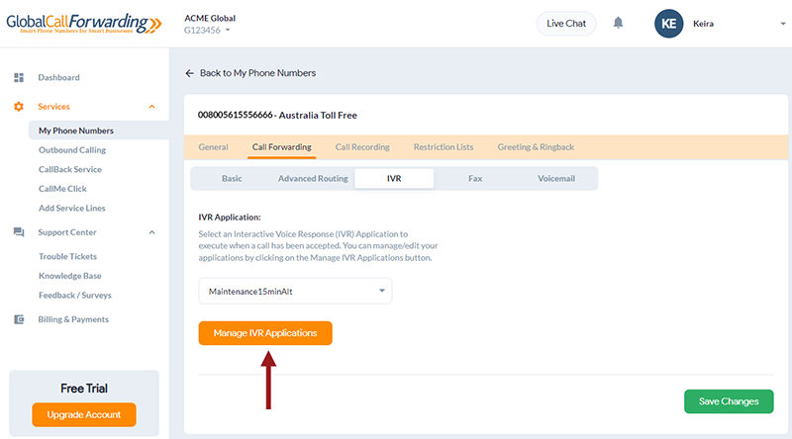Start a Live Chat

(x=565, y=24)
